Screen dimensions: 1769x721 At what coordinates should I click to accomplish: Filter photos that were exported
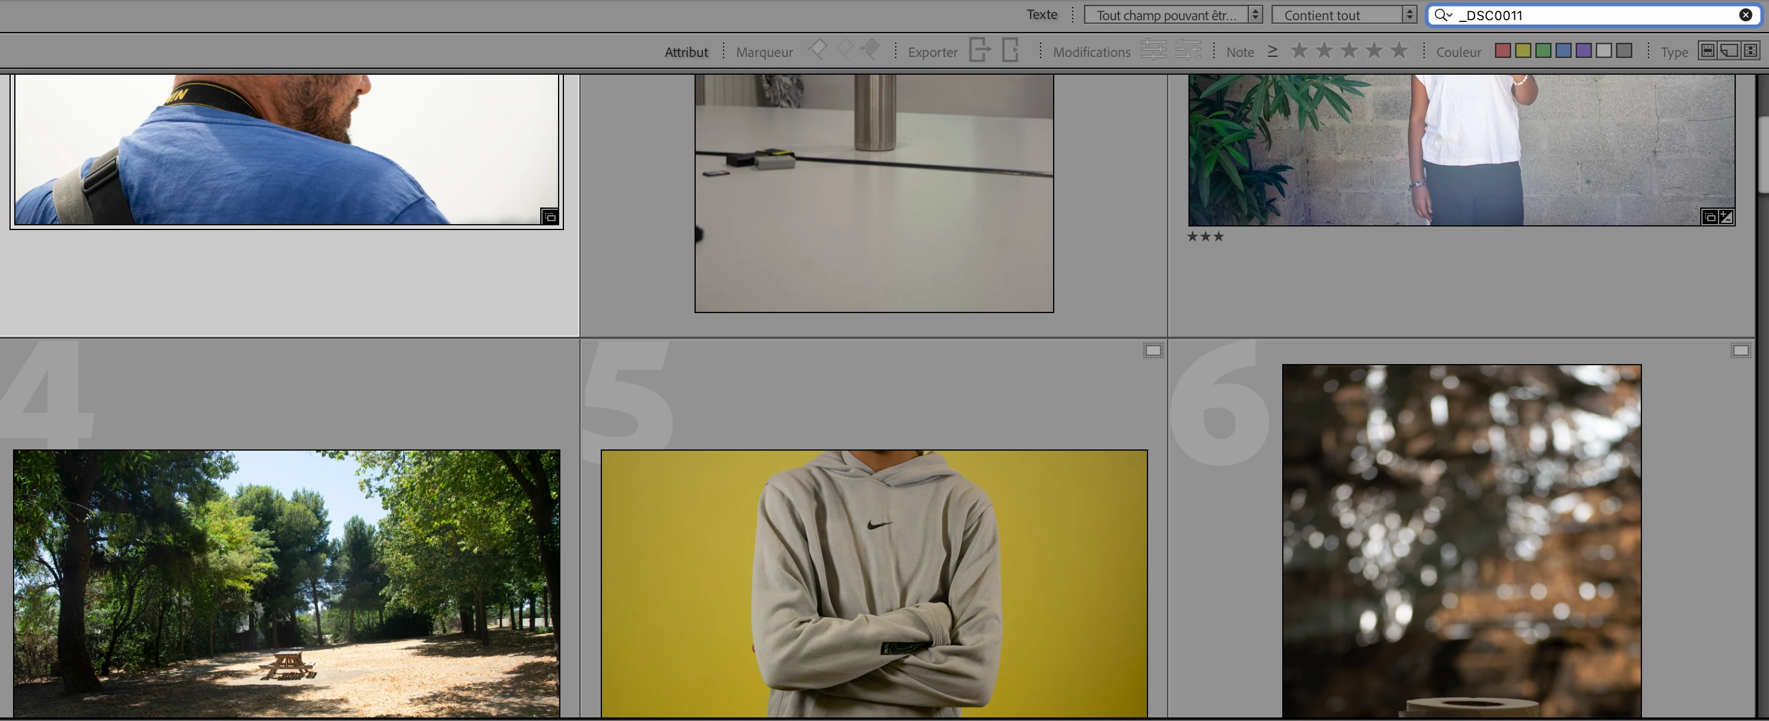tap(980, 50)
